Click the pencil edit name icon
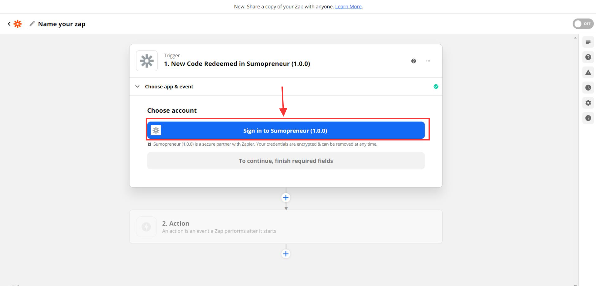This screenshot has height=286, width=596. click(x=32, y=24)
